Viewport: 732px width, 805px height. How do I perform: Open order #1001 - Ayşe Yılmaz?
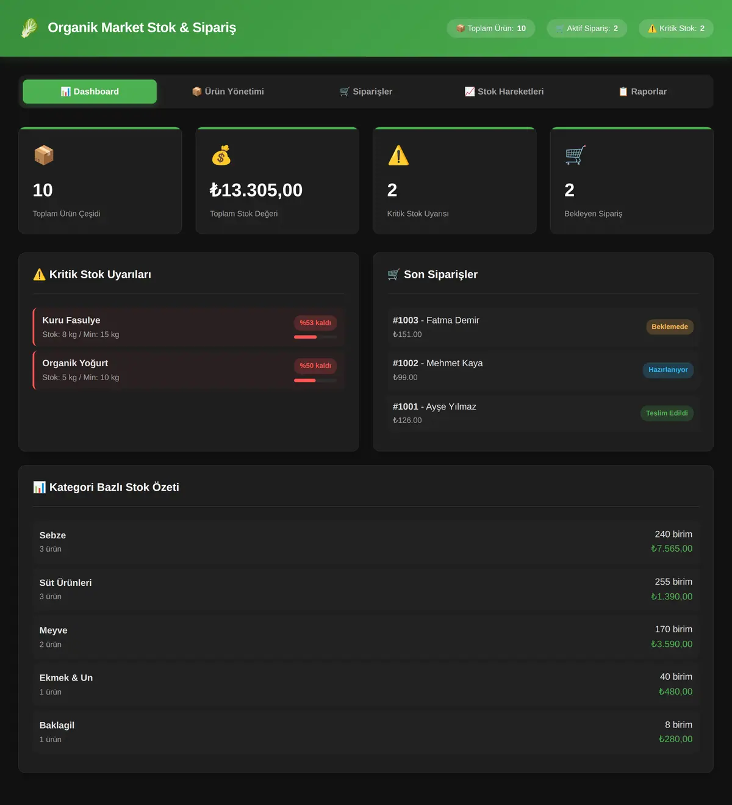pos(543,413)
